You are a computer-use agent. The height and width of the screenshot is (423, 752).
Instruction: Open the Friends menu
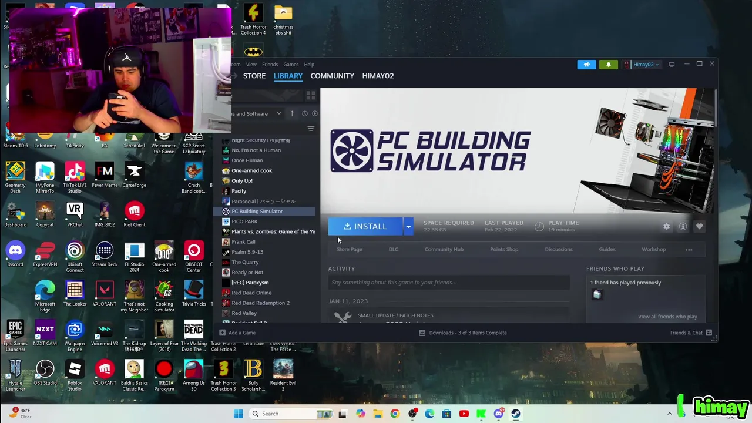coord(270,65)
